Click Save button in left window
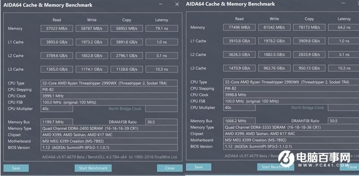 point(16,168)
